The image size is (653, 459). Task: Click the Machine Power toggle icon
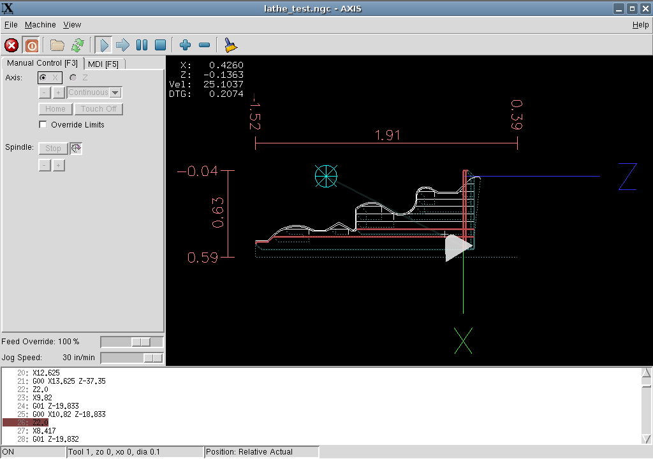tap(31, 45)
